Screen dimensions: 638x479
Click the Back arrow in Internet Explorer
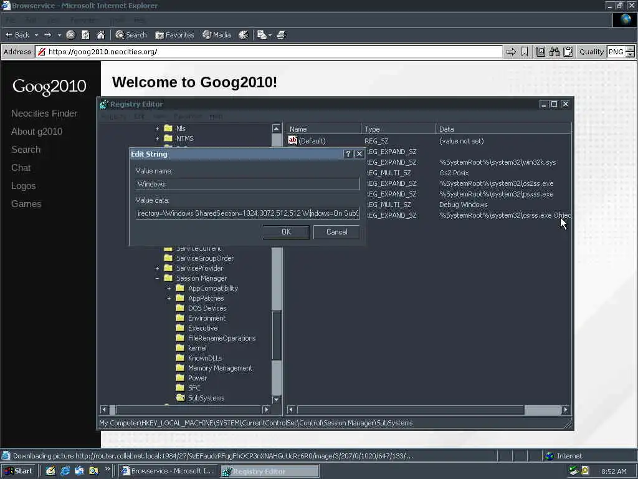click(17, 35)
